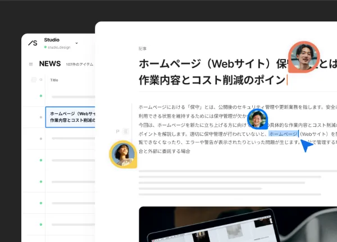
Task: Click the NEWS collection heading
Action: coord(50,64)
